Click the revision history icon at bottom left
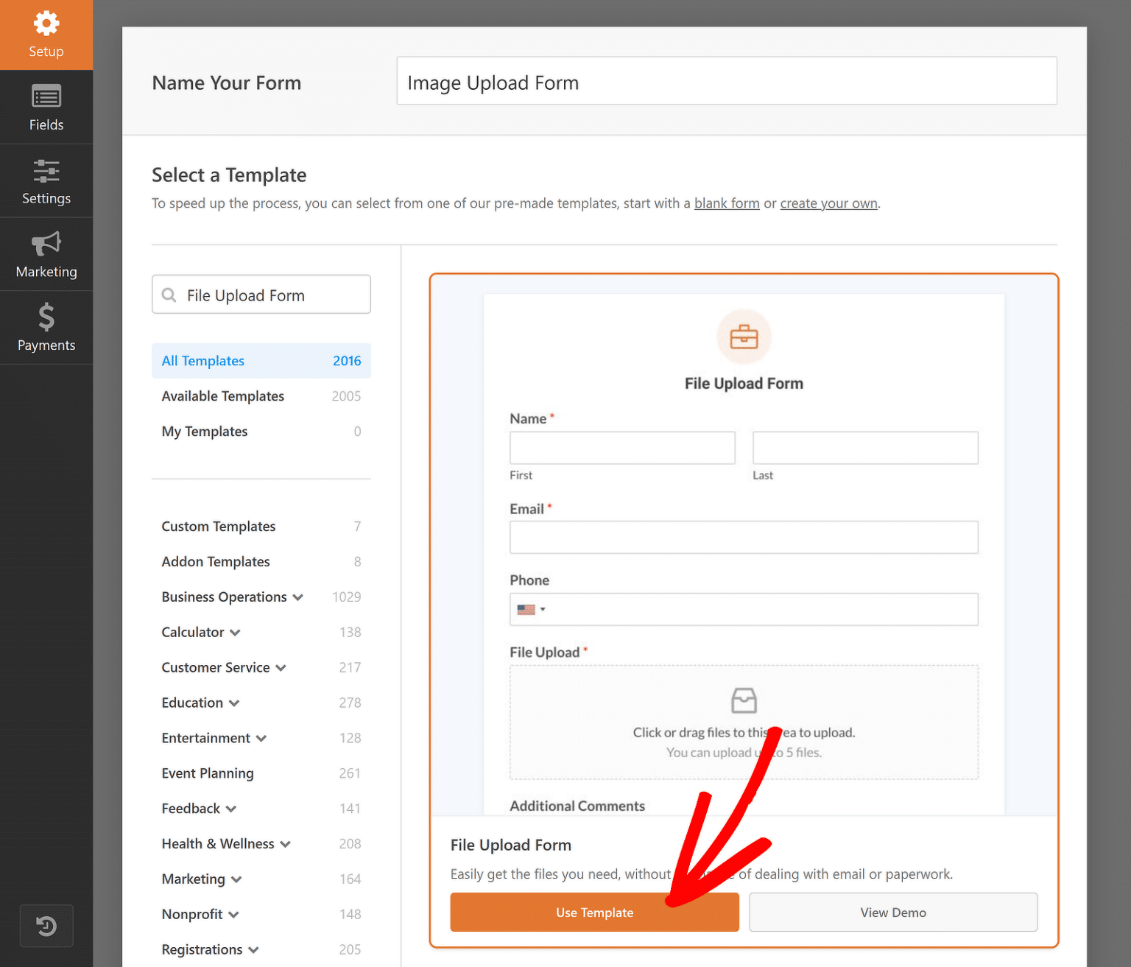Viewport: 1131px width, 967px height. 46,926
